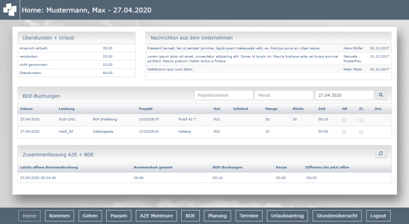Click the Überstunden value 44.00
409x224 pixels.
107,73
